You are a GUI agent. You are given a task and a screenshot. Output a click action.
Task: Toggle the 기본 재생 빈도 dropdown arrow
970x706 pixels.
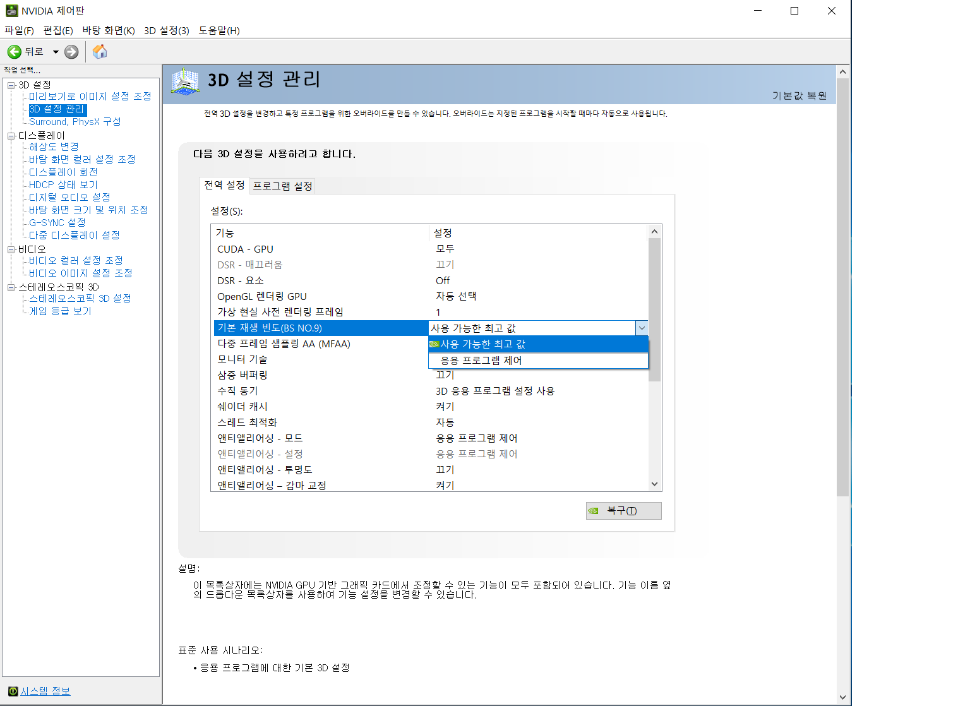click(x=642, y=328)
